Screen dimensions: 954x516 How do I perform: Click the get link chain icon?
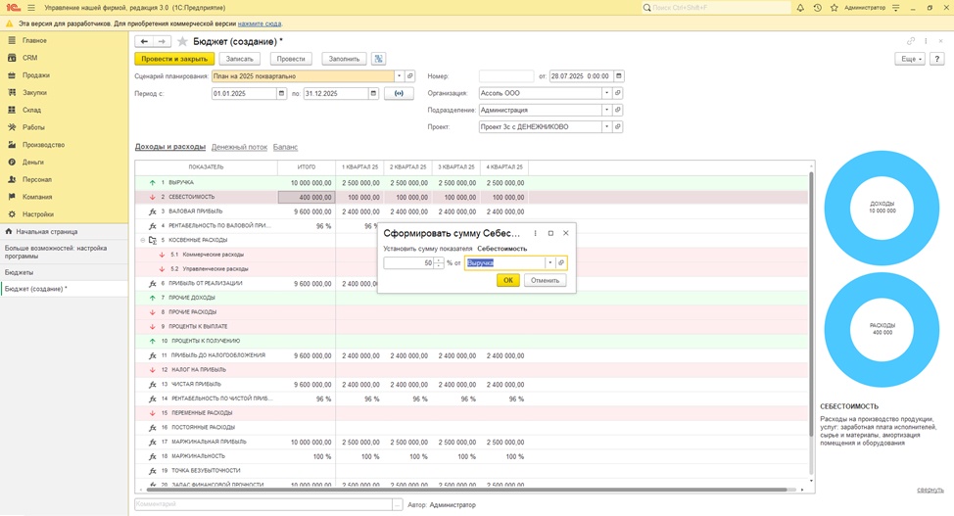tap(911, 42)
